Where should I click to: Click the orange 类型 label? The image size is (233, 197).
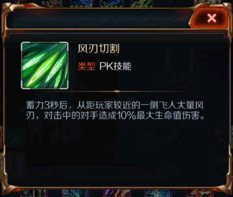pos(87,66)
